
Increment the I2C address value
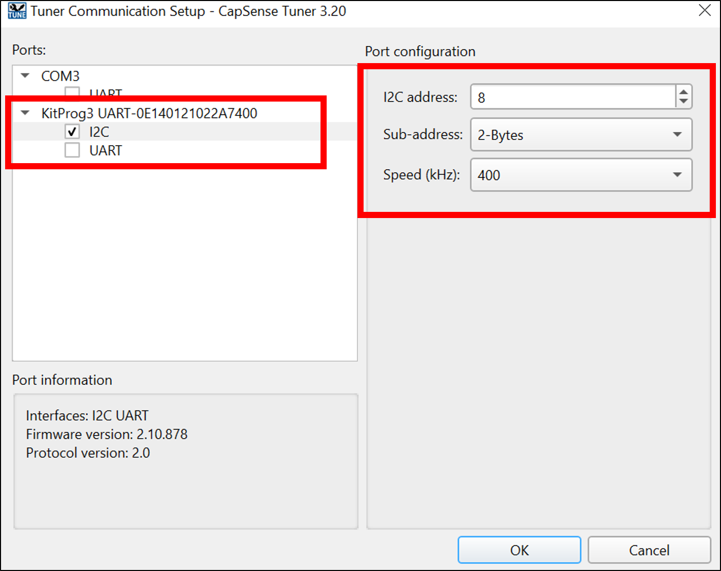pyautogui.click(x=684, y=92)
